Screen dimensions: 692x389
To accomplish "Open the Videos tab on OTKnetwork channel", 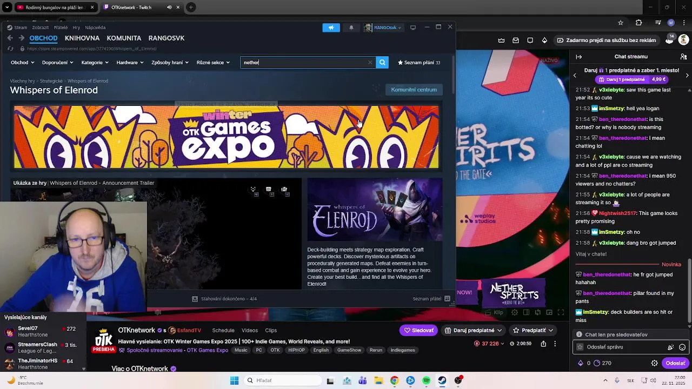I will (x=250, y=330).
